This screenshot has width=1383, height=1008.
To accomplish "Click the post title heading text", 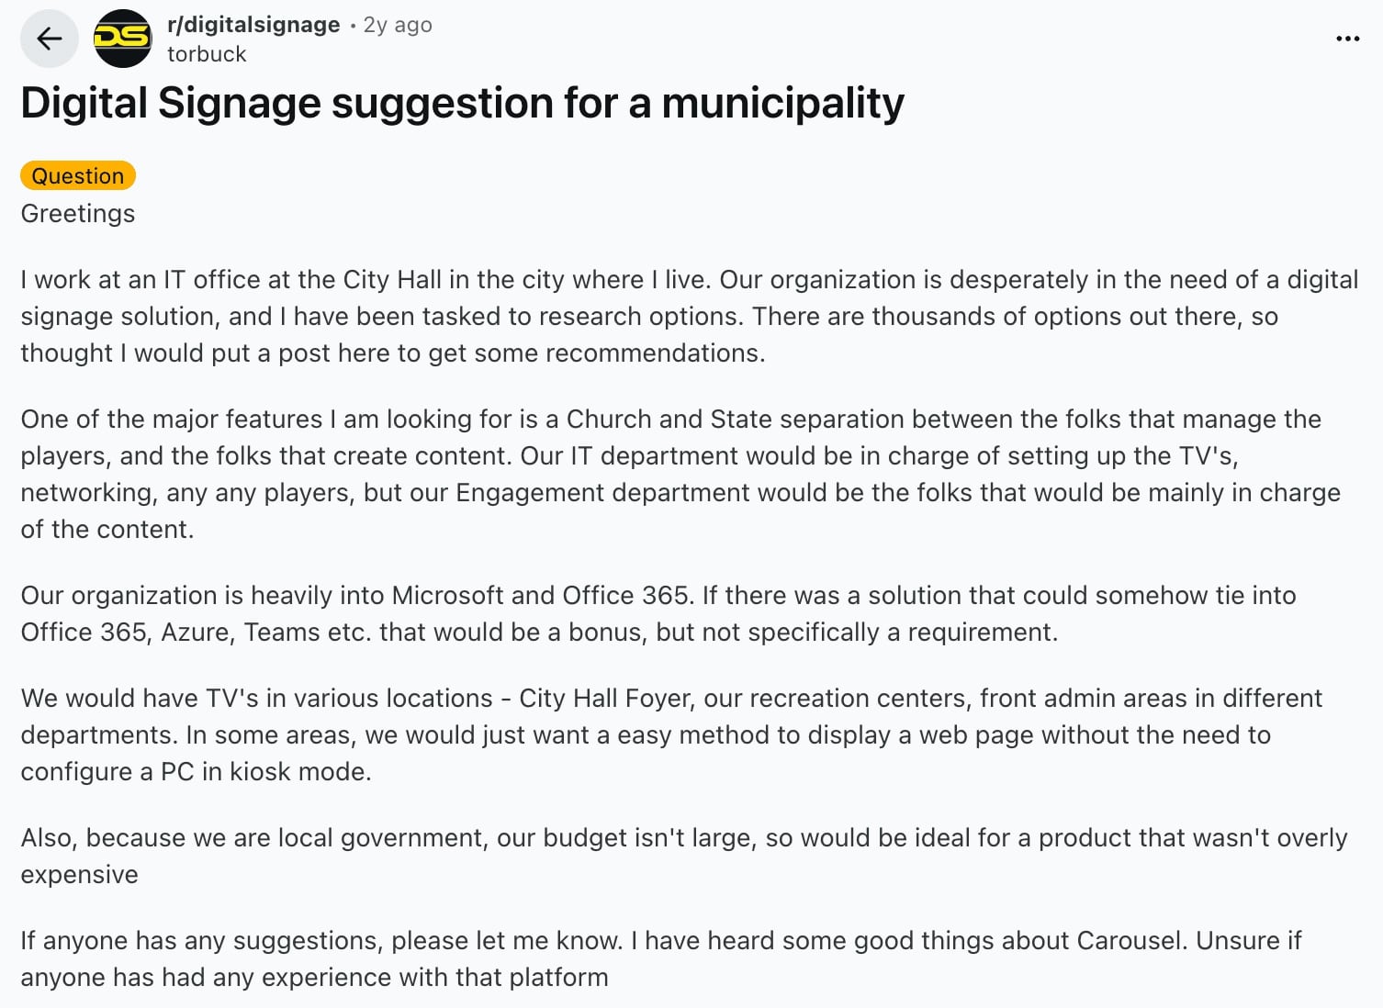I will click(x=461, y=102).
